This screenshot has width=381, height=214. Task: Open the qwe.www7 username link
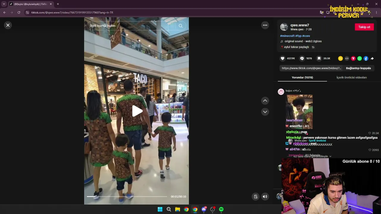300,25
